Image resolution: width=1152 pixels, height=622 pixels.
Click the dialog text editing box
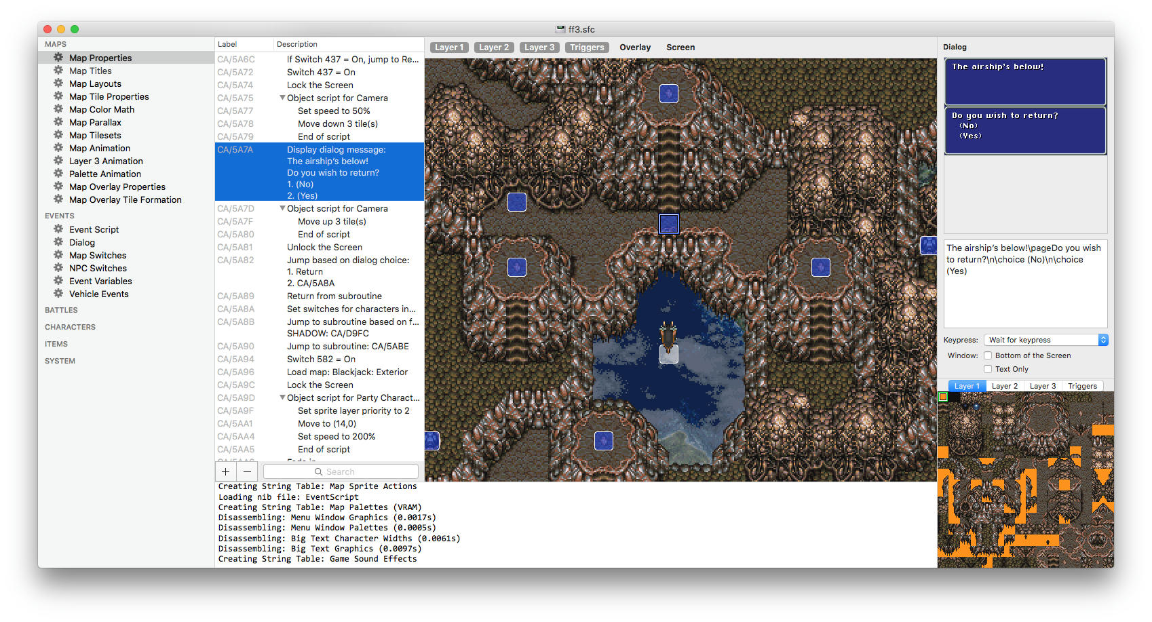coord(1025,284)
